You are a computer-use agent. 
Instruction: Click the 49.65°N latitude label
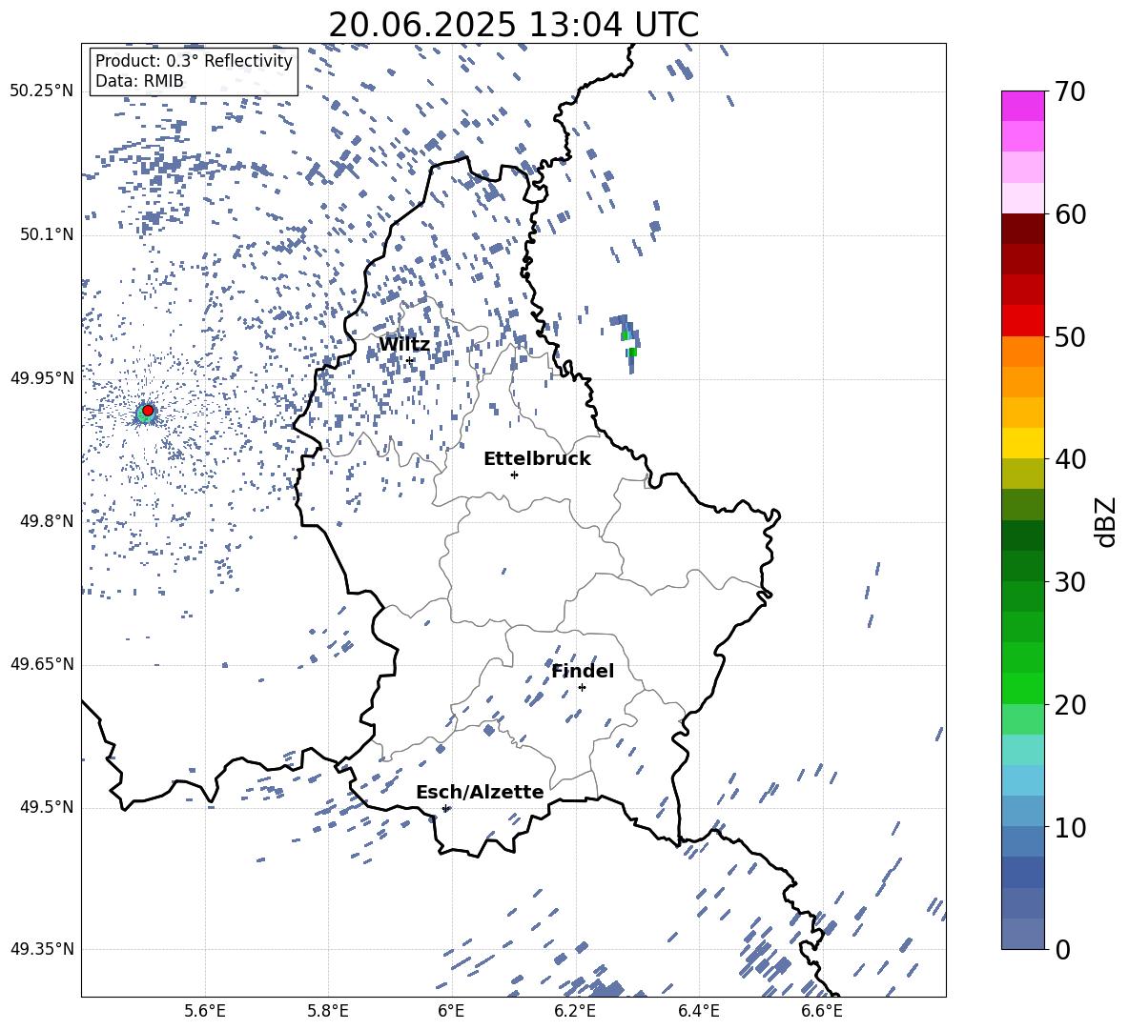coord(42,664)
